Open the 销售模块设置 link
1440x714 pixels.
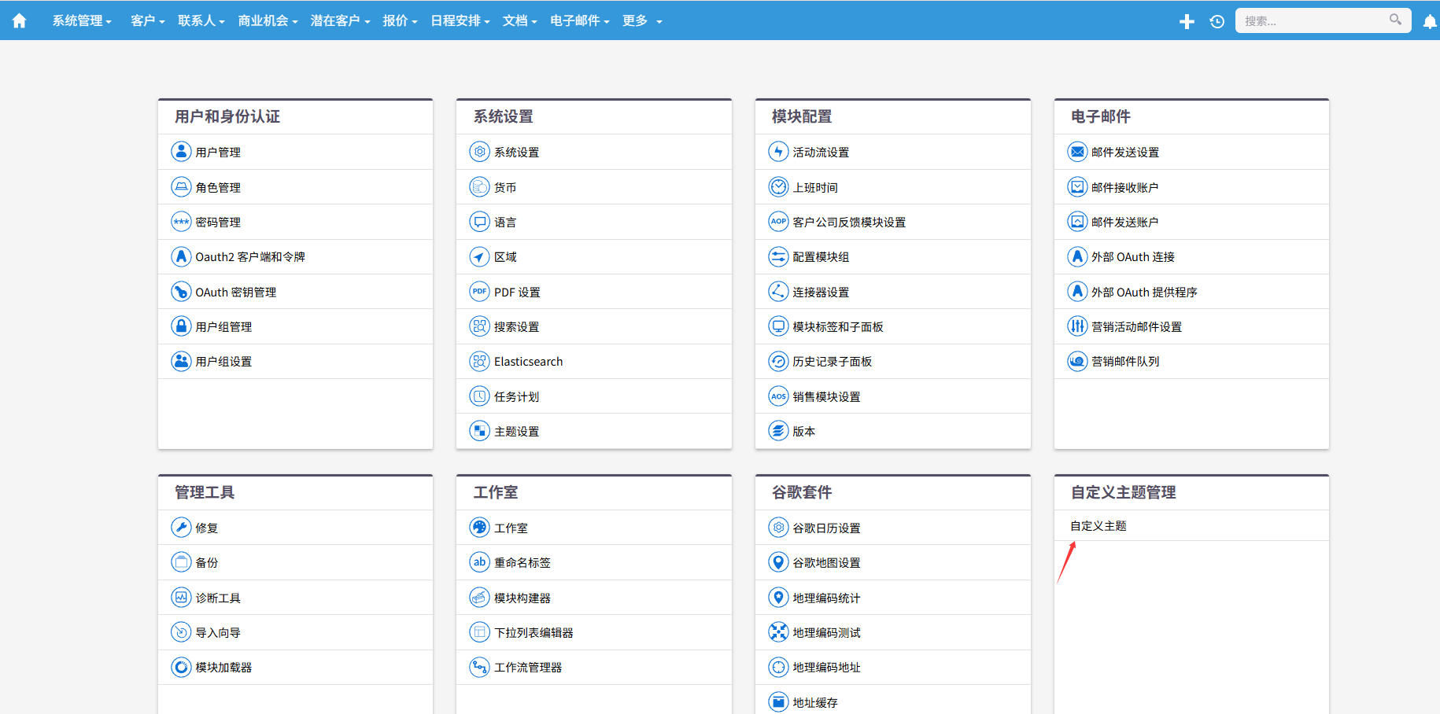pyautogui.click(x=826, y=396)
